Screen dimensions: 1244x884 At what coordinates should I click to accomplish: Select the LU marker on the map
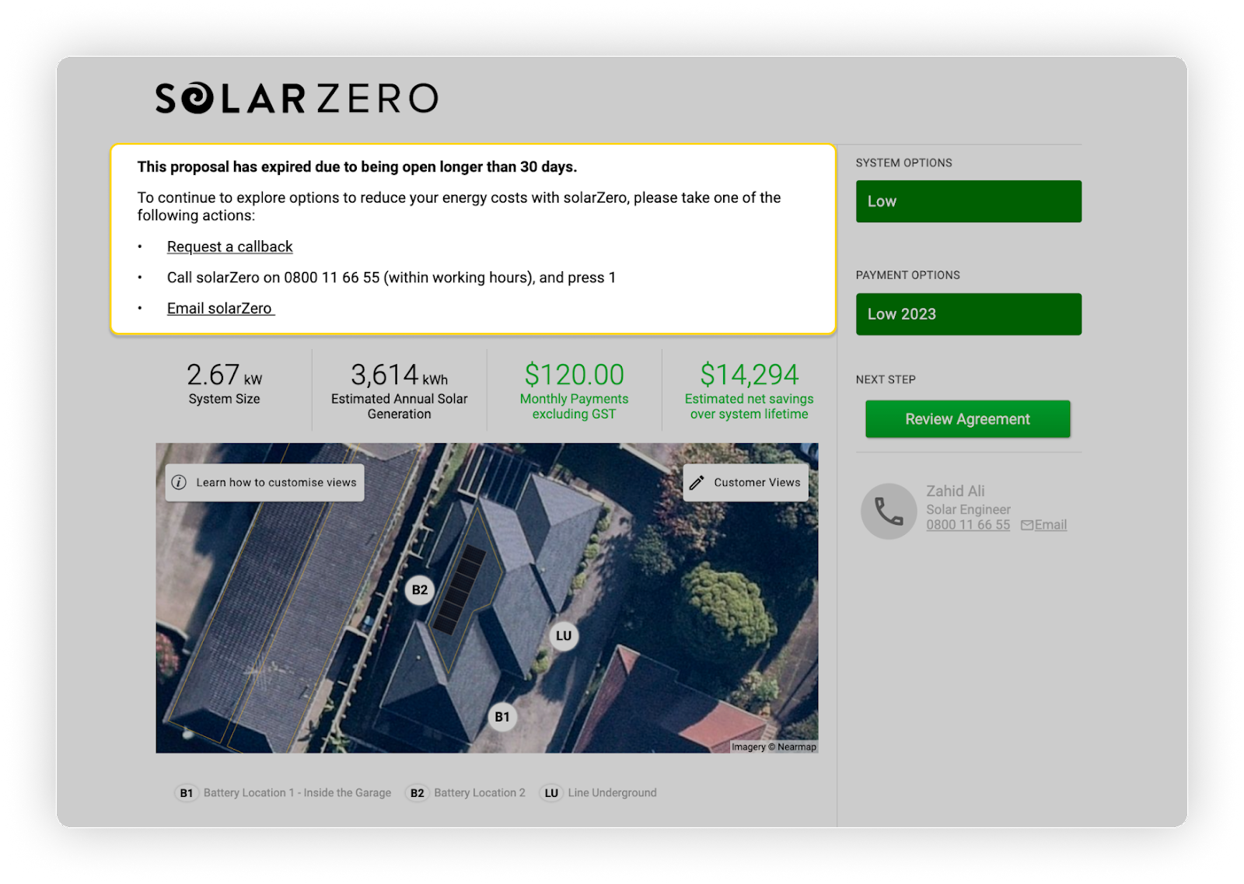564,636
